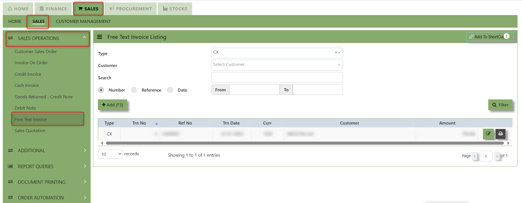Go to next page arrow
522x203 pixels.
pos(497,156)
